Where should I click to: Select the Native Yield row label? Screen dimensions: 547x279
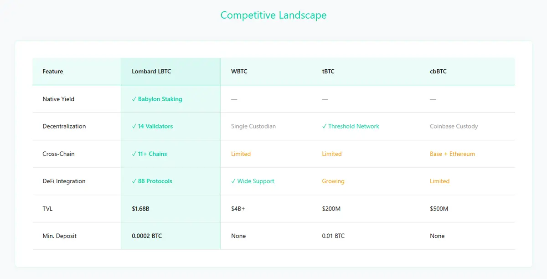(58, 99)
